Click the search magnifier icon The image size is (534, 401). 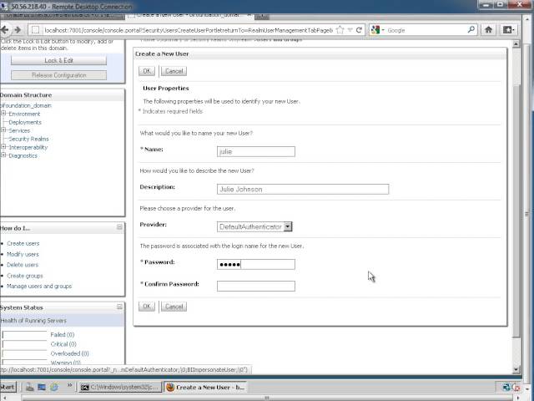click(471, 30)
